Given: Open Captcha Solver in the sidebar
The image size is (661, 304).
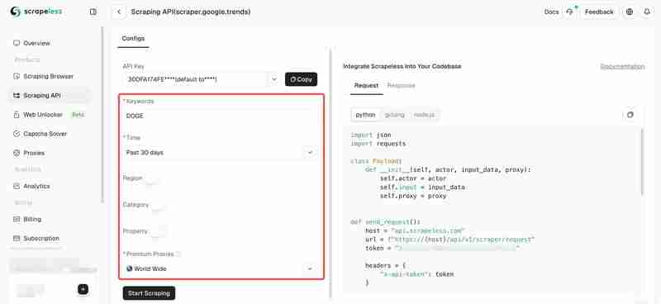Looking at the screenshot, I should click(45, 134).
